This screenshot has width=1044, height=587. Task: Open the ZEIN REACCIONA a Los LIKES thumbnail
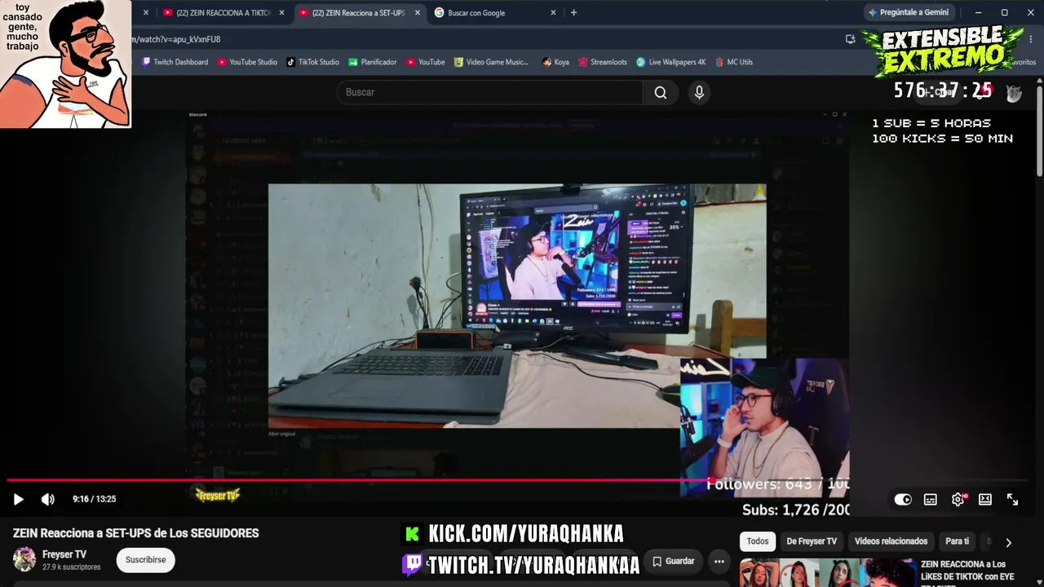coord(828,572)
